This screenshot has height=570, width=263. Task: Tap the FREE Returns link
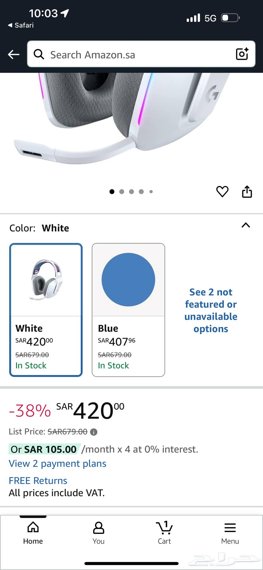coord(38,481)
